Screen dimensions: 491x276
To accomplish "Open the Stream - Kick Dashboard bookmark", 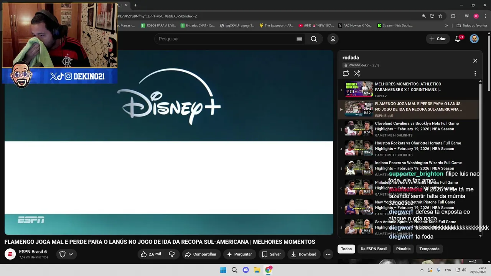I will tap(395, 26).
